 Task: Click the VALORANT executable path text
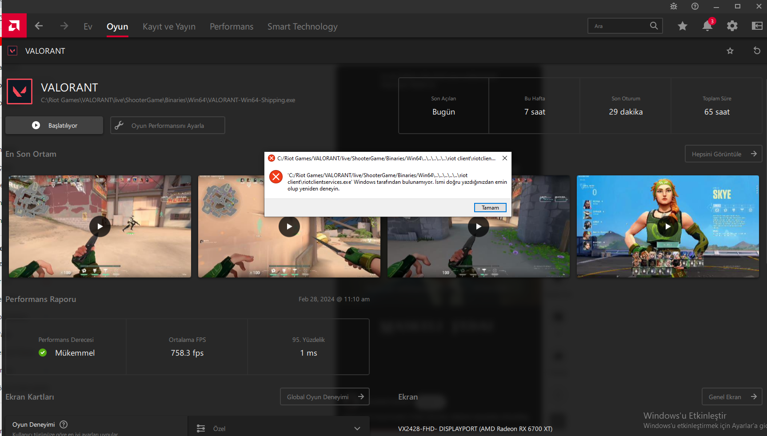(x=168, y=100)
